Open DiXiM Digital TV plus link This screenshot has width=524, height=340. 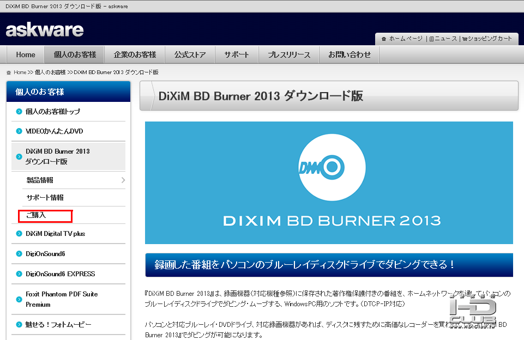click(x=56, y=234)
